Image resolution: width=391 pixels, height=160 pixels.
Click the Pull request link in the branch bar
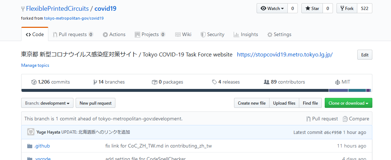322,119
